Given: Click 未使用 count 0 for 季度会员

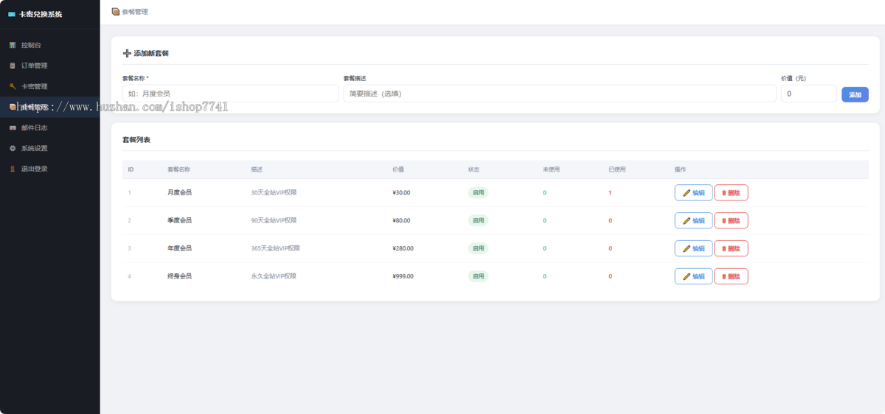Looking at the screenshot, I should tap(544, 220).
